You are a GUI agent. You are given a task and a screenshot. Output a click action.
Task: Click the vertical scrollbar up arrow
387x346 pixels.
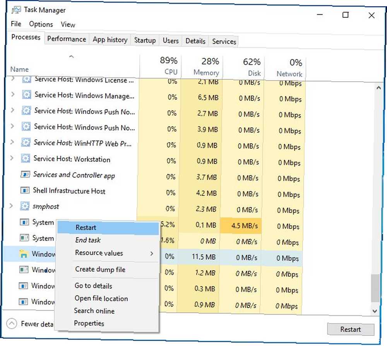378,88
